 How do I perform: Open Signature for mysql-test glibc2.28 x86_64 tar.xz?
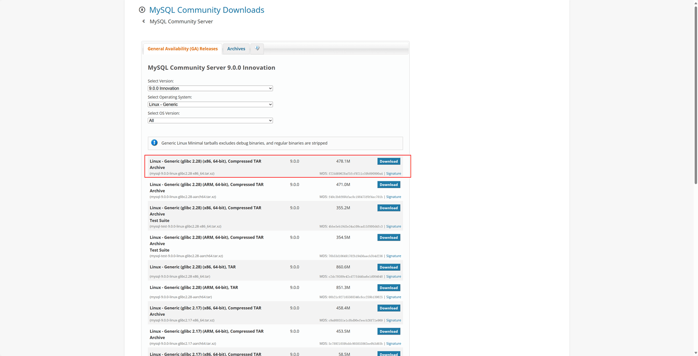coord(394,226)
